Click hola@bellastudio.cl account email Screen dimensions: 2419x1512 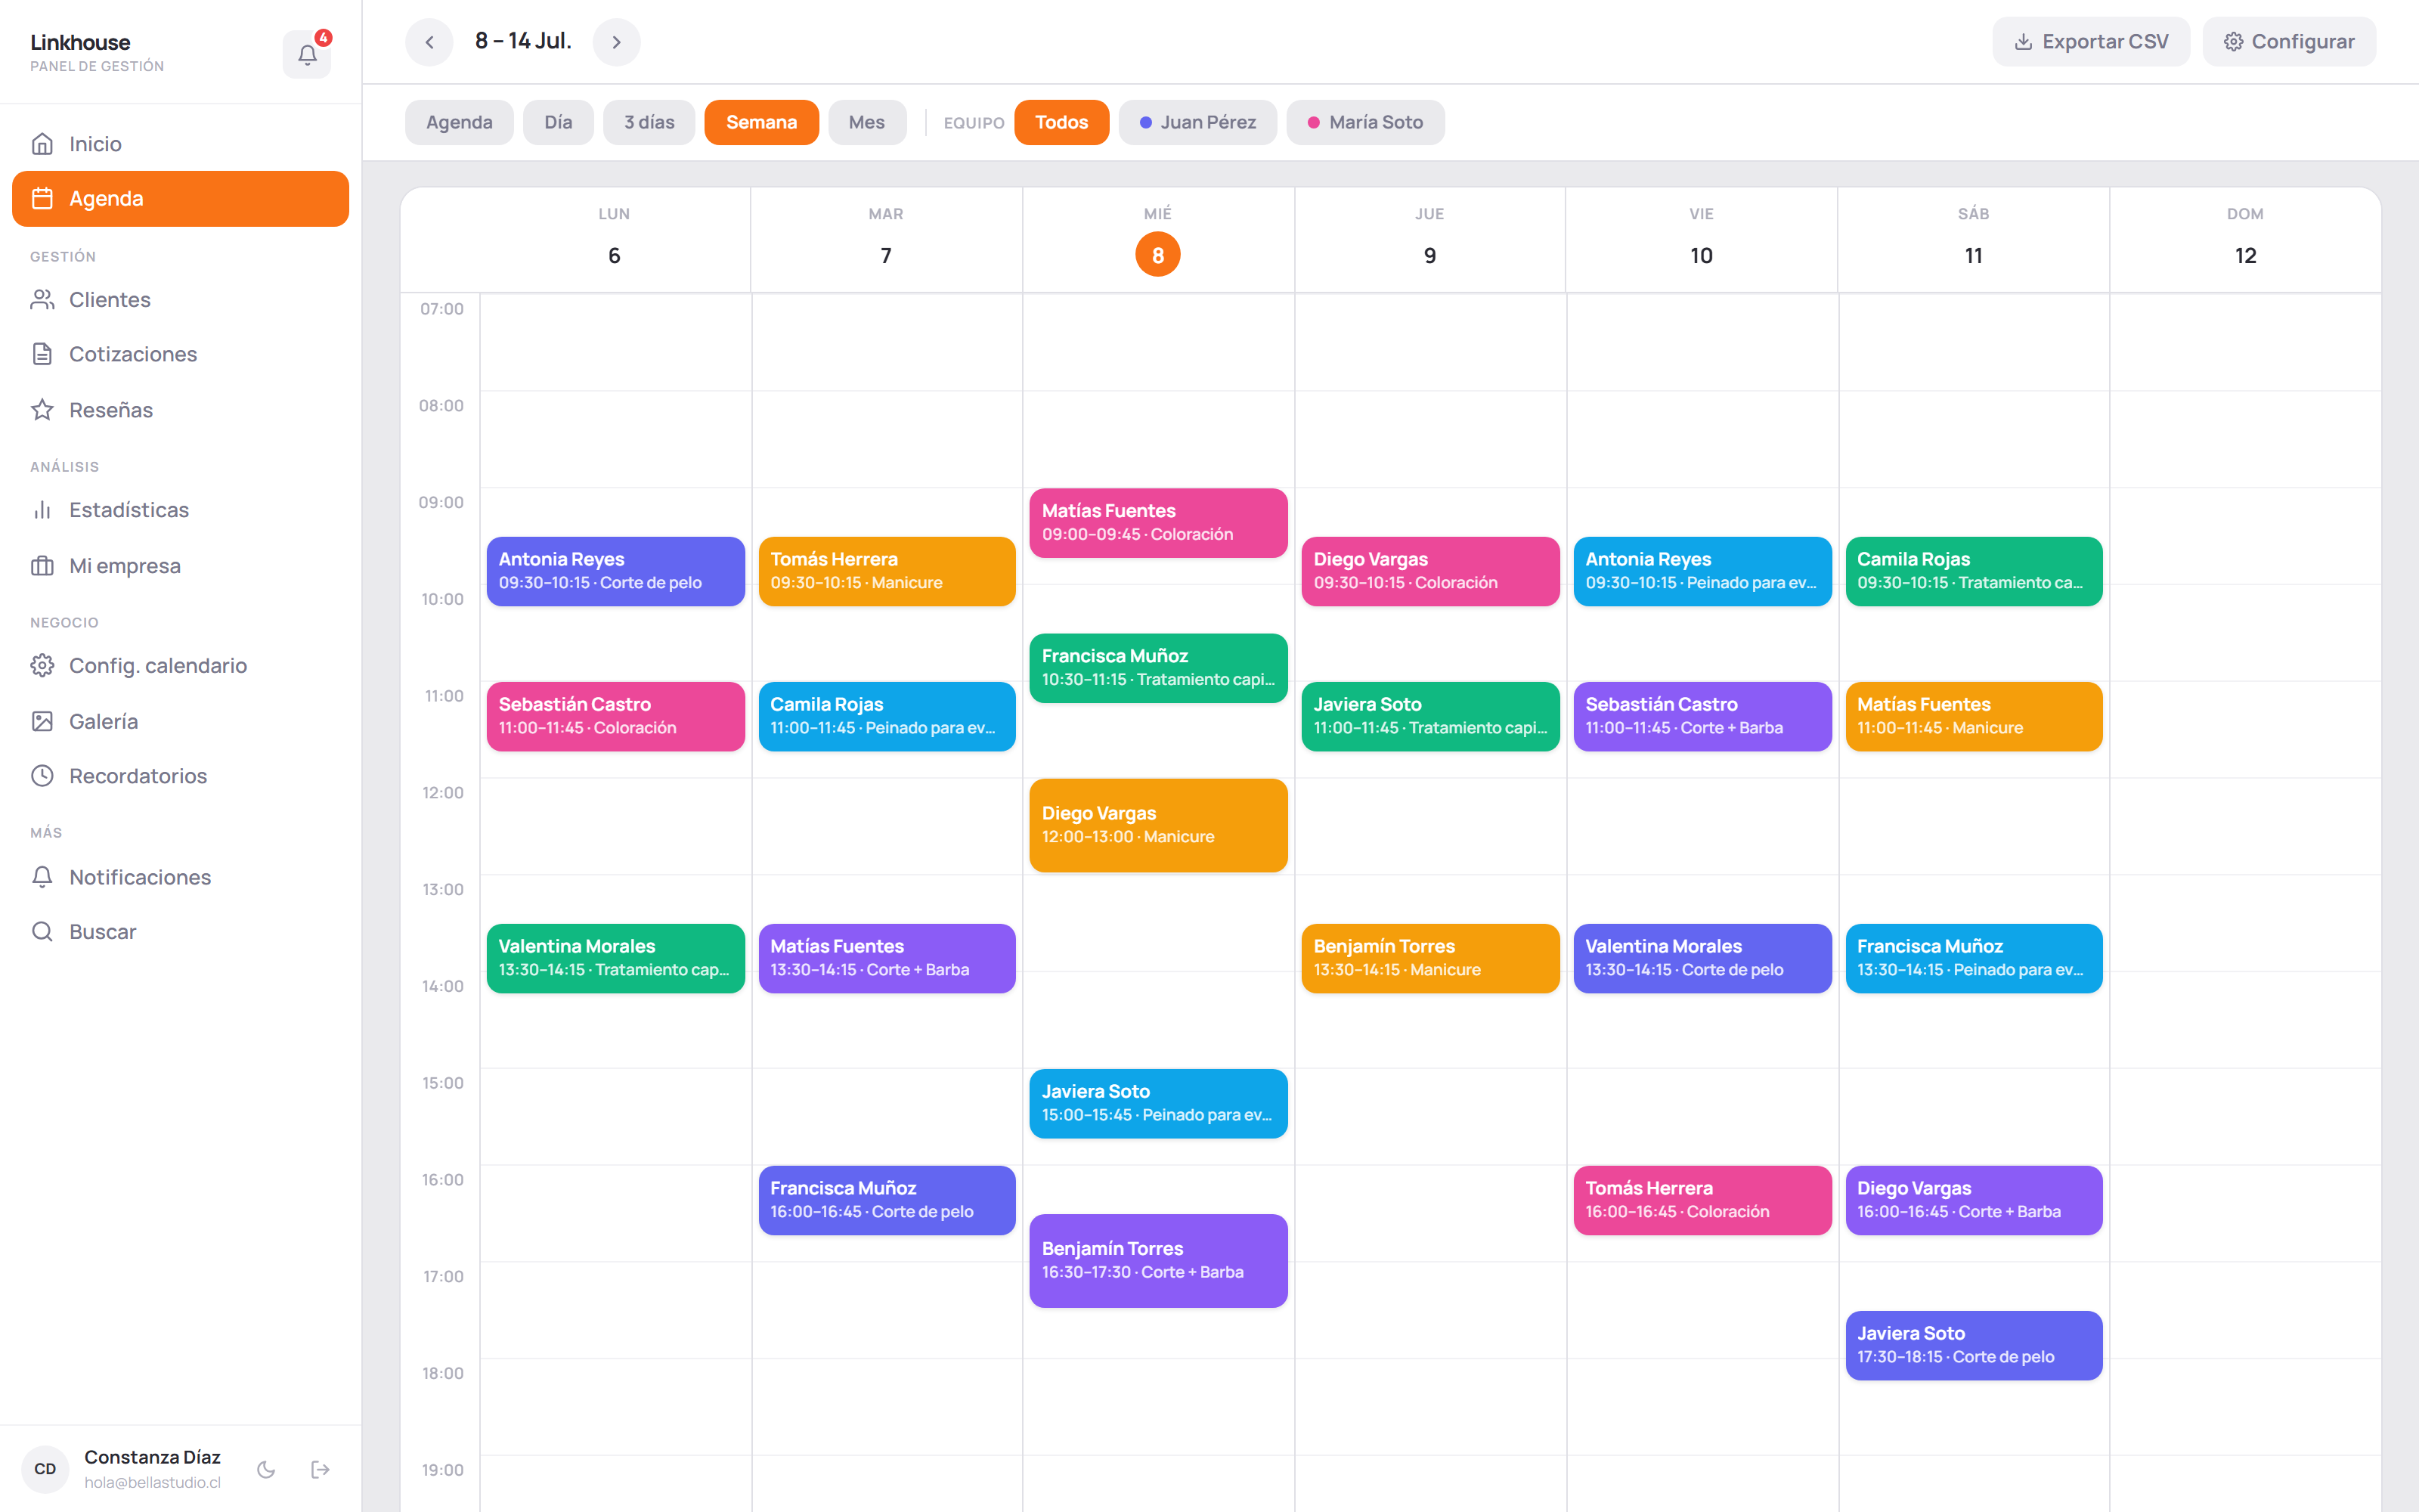click(152, 1482)
